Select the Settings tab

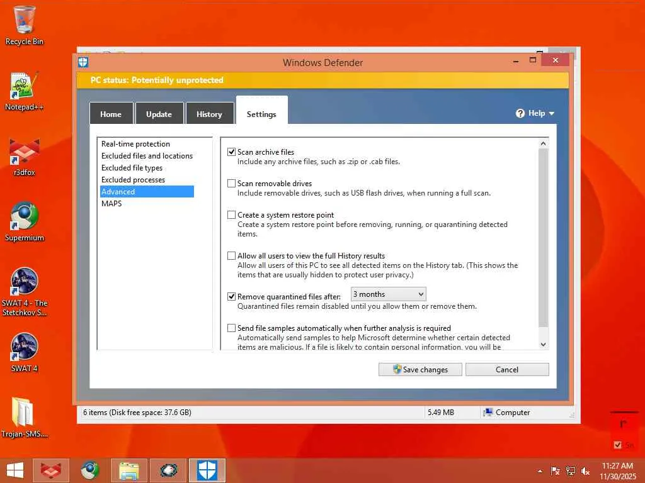(261, 111)
